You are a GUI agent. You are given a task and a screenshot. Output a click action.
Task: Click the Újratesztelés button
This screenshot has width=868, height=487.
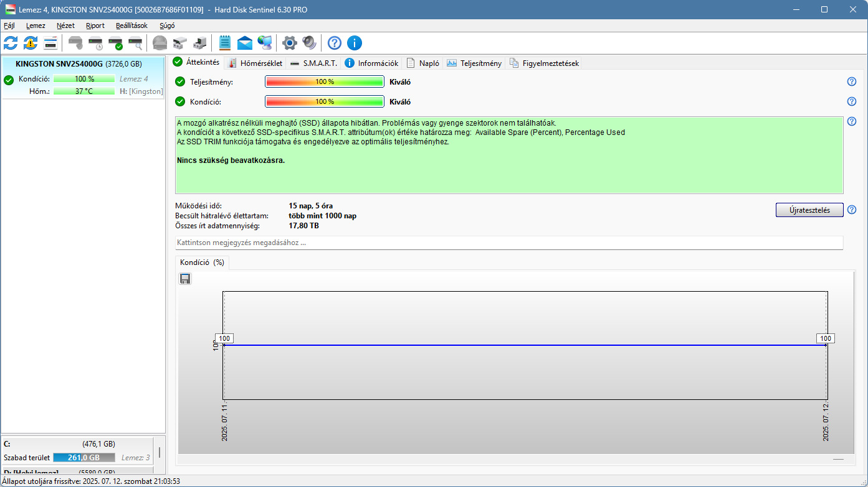[x=809, y=210]
